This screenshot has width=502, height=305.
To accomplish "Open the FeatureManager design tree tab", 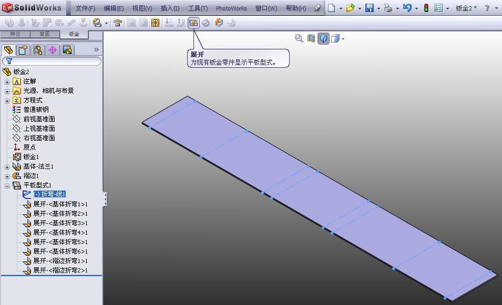I will (8, 50).
